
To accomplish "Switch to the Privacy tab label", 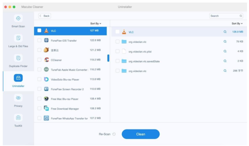I will [x=18, y=106].
